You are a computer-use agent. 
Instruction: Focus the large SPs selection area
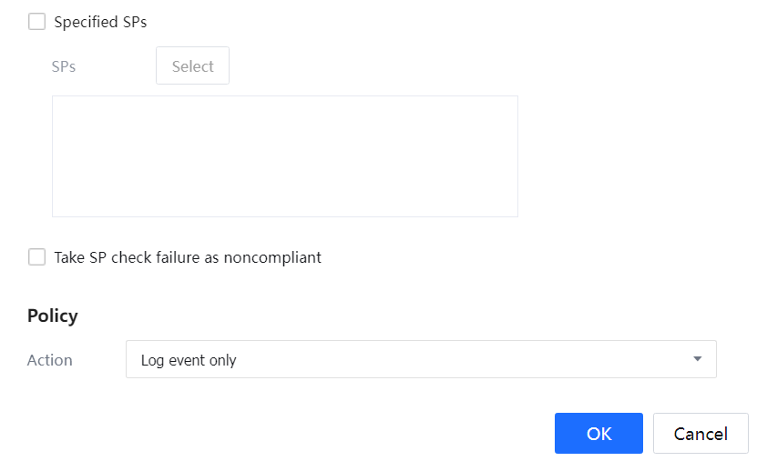(x=284, y=156)
